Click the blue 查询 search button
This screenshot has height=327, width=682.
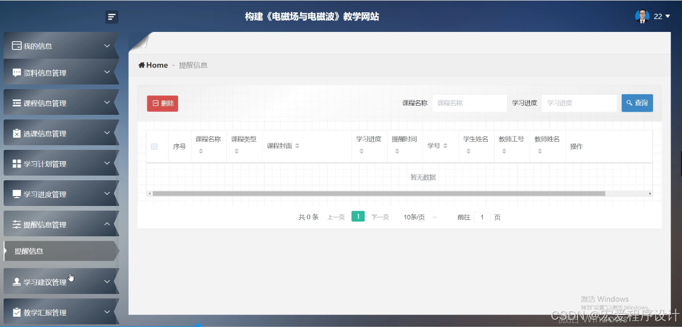click(637, 103)
